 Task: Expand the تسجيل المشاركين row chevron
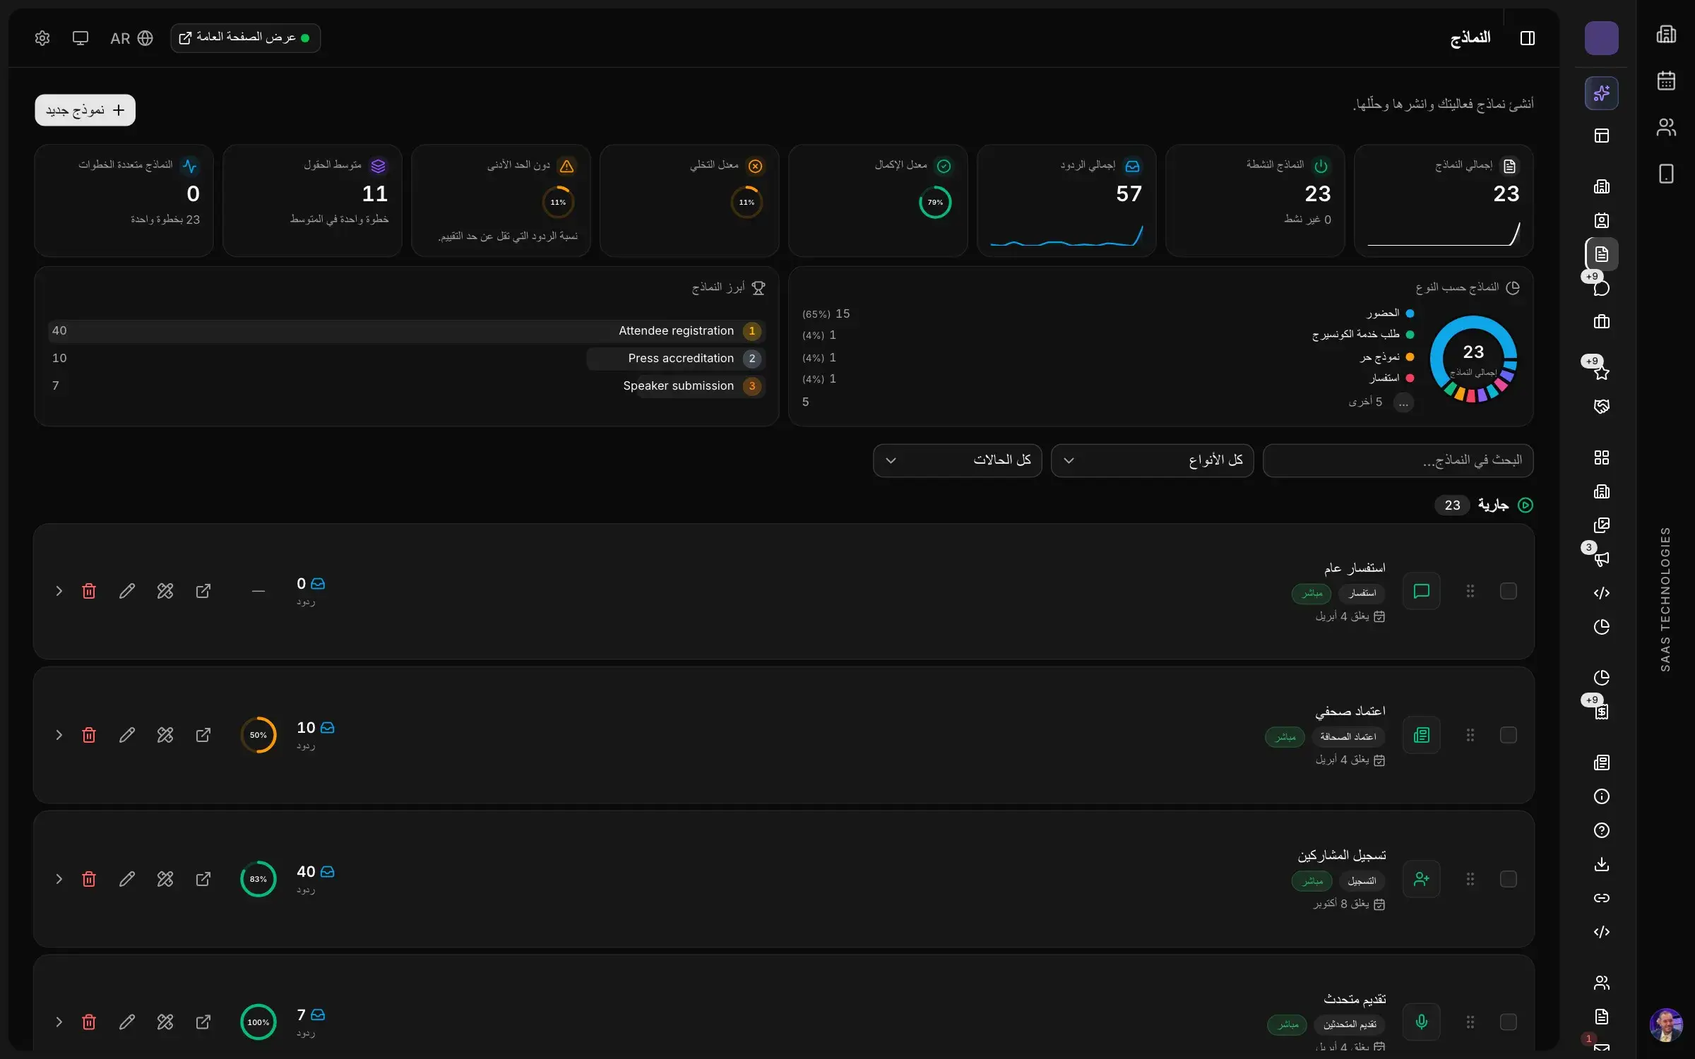pos(59,879)
